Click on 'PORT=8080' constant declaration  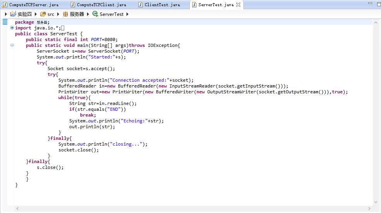coord(104,40)
